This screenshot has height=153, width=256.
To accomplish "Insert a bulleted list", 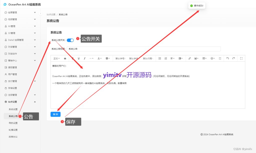I will pos(160,58).
